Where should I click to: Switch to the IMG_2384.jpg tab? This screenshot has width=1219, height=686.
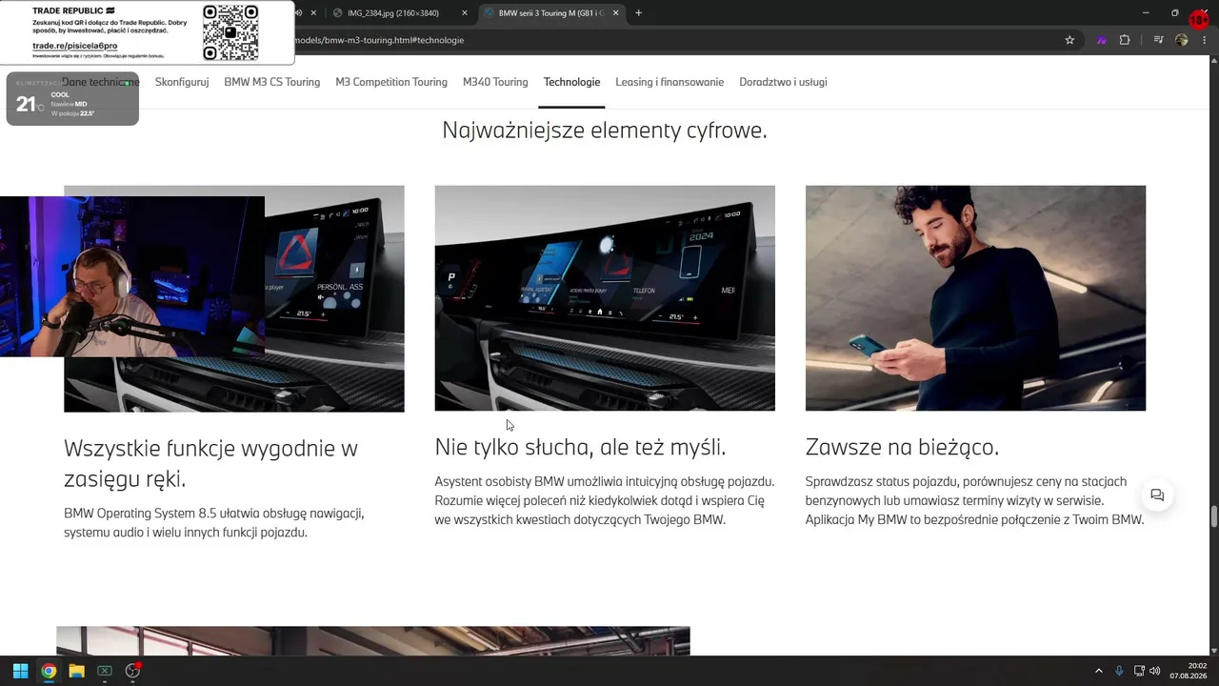[399, 13]
